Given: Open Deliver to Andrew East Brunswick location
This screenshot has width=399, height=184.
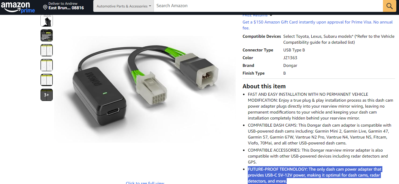Looking at the screenshot, I should [64, 6].
